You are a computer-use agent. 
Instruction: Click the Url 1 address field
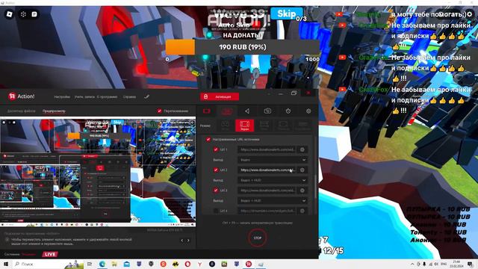(x=267, y=149)
